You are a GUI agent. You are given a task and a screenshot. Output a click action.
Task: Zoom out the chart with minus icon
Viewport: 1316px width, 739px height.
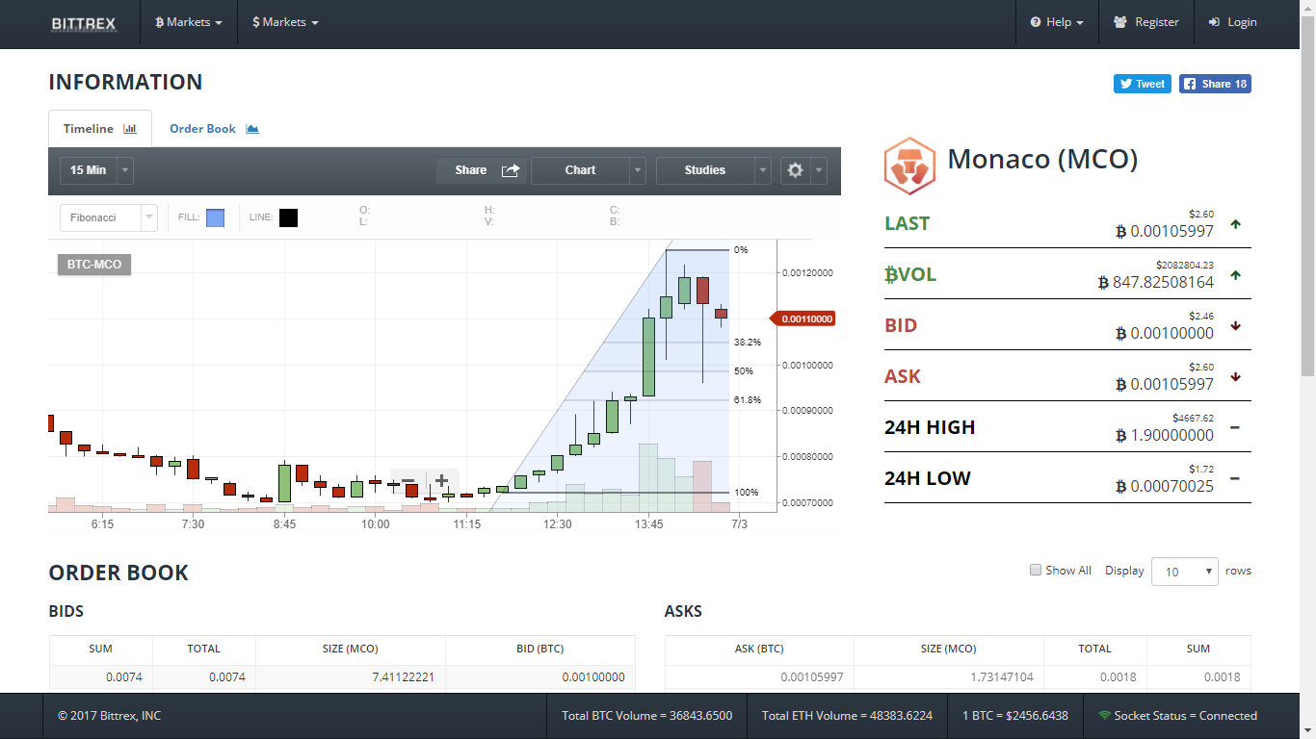click(408, 480)
